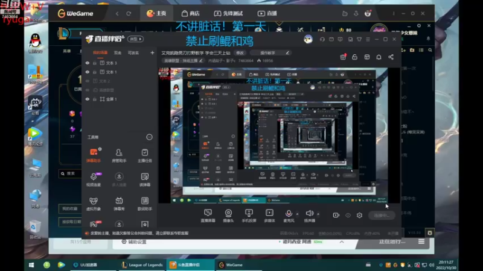Expand speaker options arrow
The image size is (483, 271).
pos(318,214)
